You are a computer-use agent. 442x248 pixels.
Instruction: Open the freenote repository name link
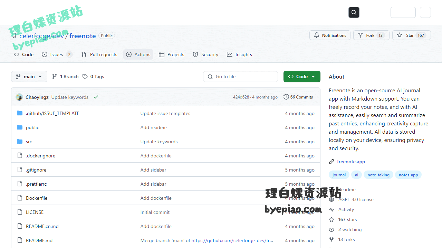(x=83, y=36)
